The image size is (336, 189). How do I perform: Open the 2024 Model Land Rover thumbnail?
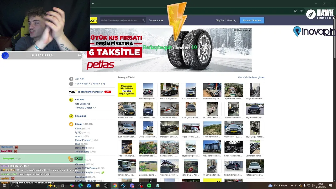pos(148,109)
